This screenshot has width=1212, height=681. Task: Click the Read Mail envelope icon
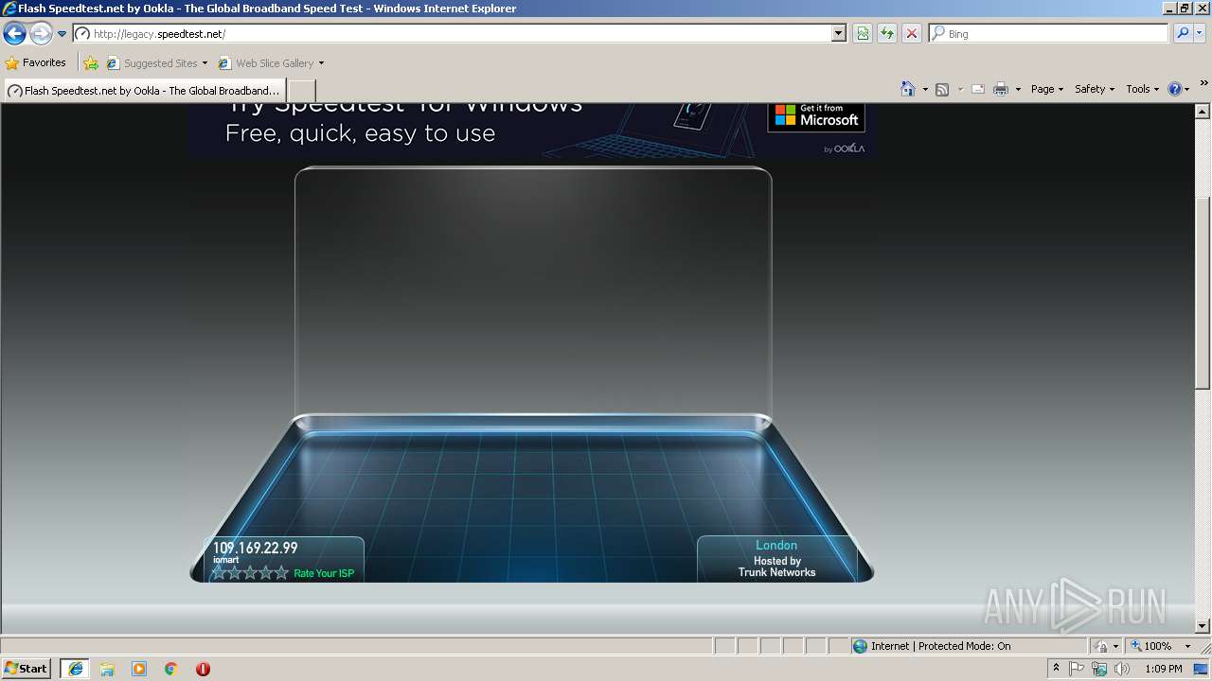[978, 90]
